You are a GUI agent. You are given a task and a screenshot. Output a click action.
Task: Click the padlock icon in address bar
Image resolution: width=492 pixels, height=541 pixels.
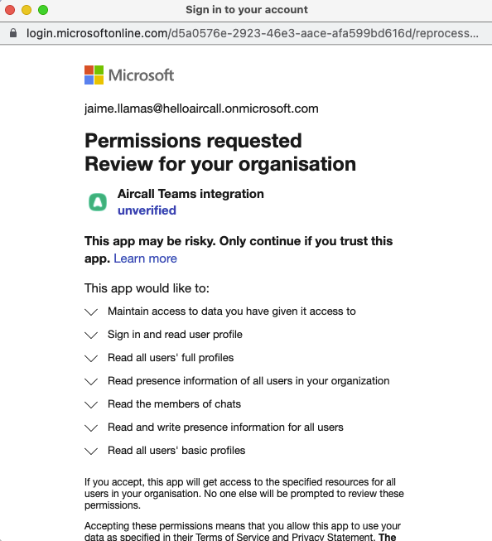coord(13,33)
